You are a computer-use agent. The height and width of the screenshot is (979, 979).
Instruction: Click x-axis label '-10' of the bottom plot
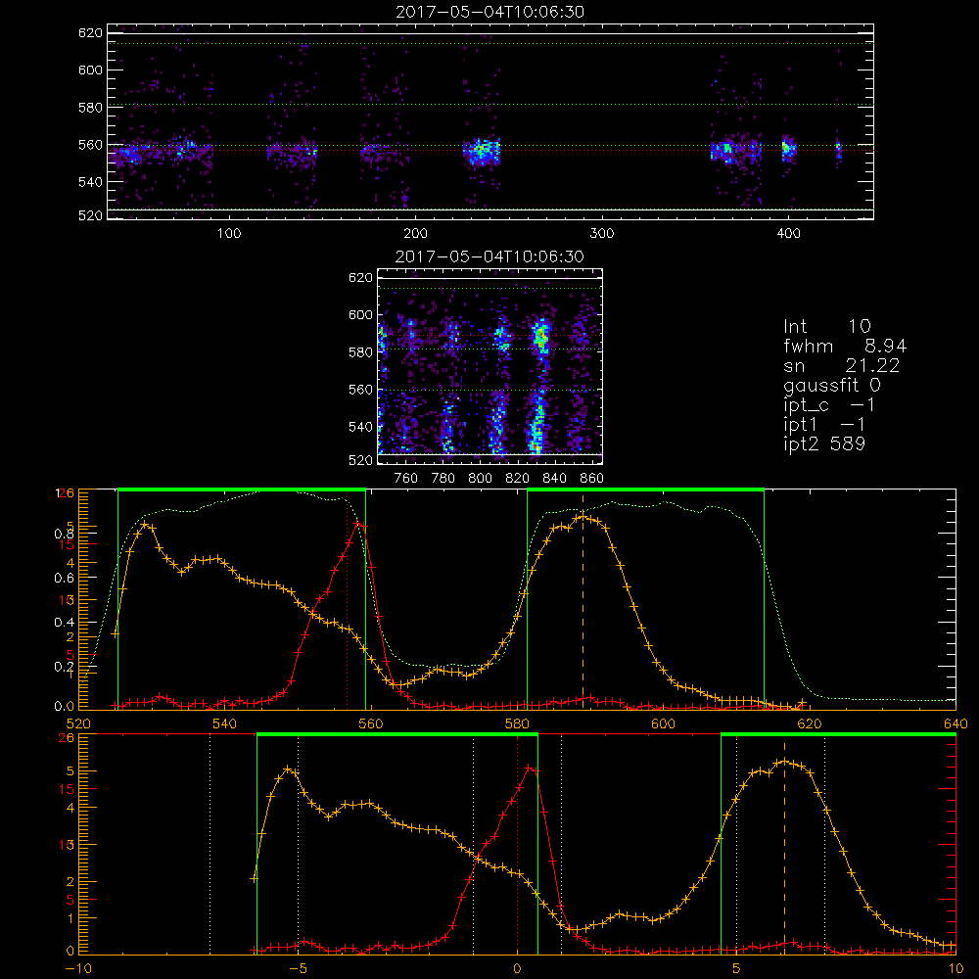click(78, 969)
